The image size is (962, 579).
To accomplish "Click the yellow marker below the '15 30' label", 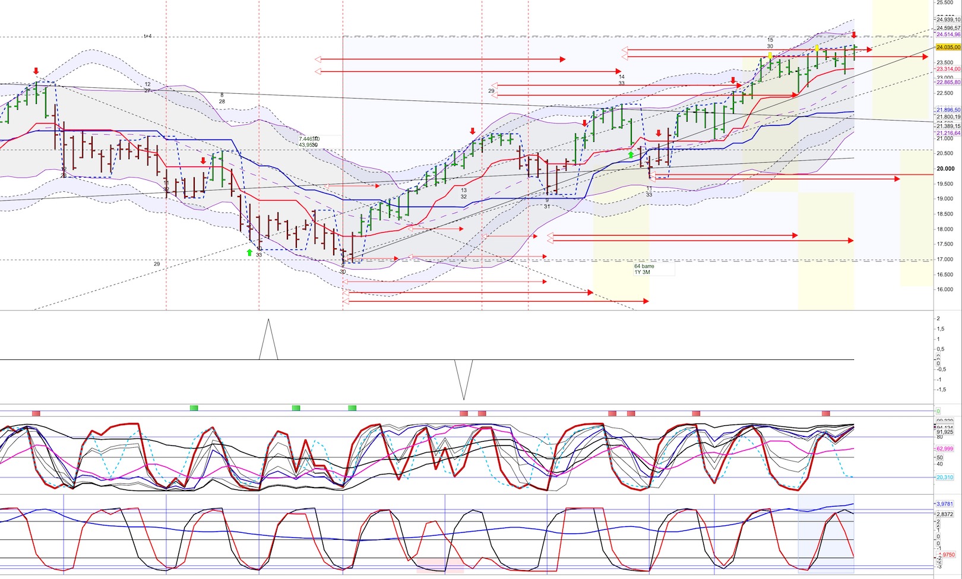I will pyautogui.click(x=770, y=56).
